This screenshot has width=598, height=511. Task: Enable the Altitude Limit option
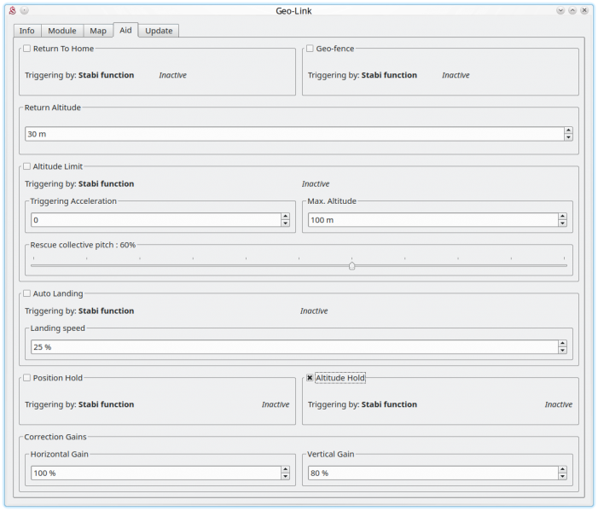27,166
